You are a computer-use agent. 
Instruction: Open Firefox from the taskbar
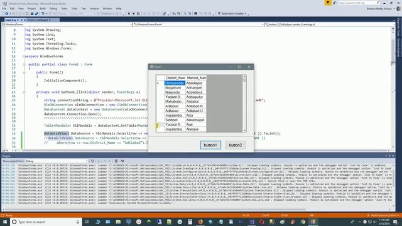200,222
